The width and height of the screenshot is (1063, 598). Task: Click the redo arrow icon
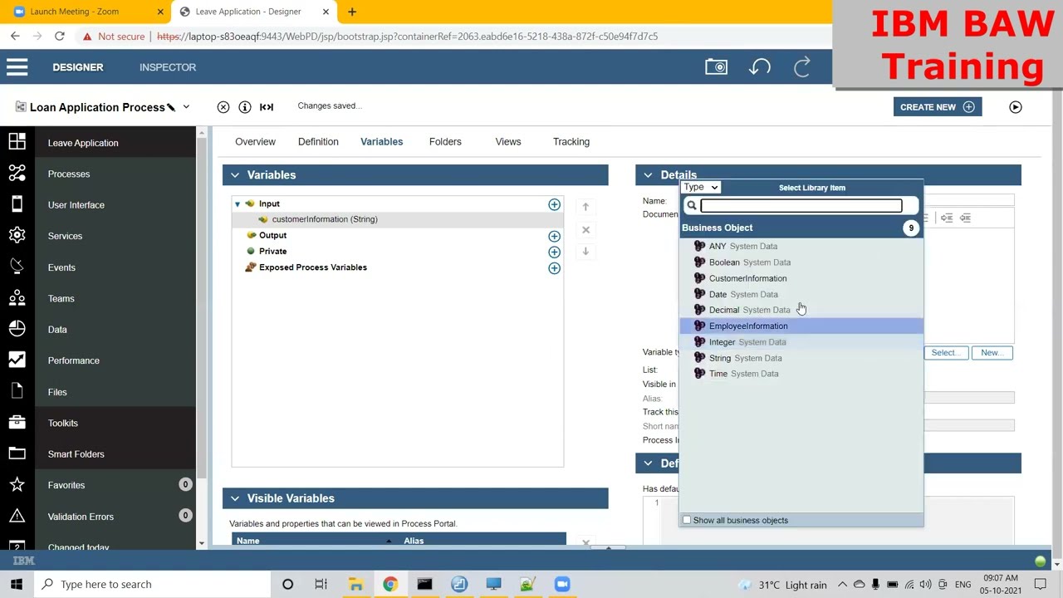[802, 67]
